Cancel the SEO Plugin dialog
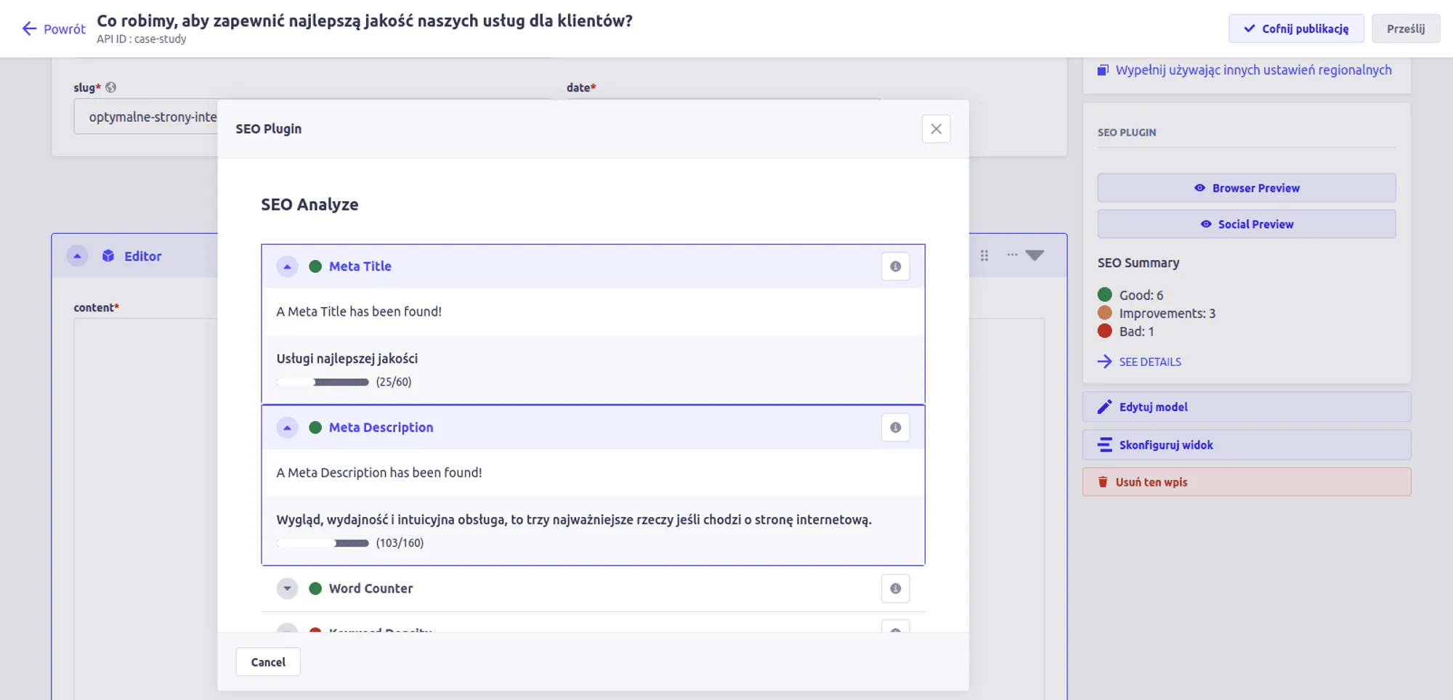1453x700 pixels. click(268, 662)
